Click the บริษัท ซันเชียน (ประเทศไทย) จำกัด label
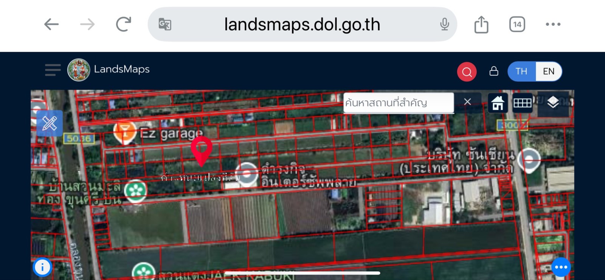 point(458,162)
